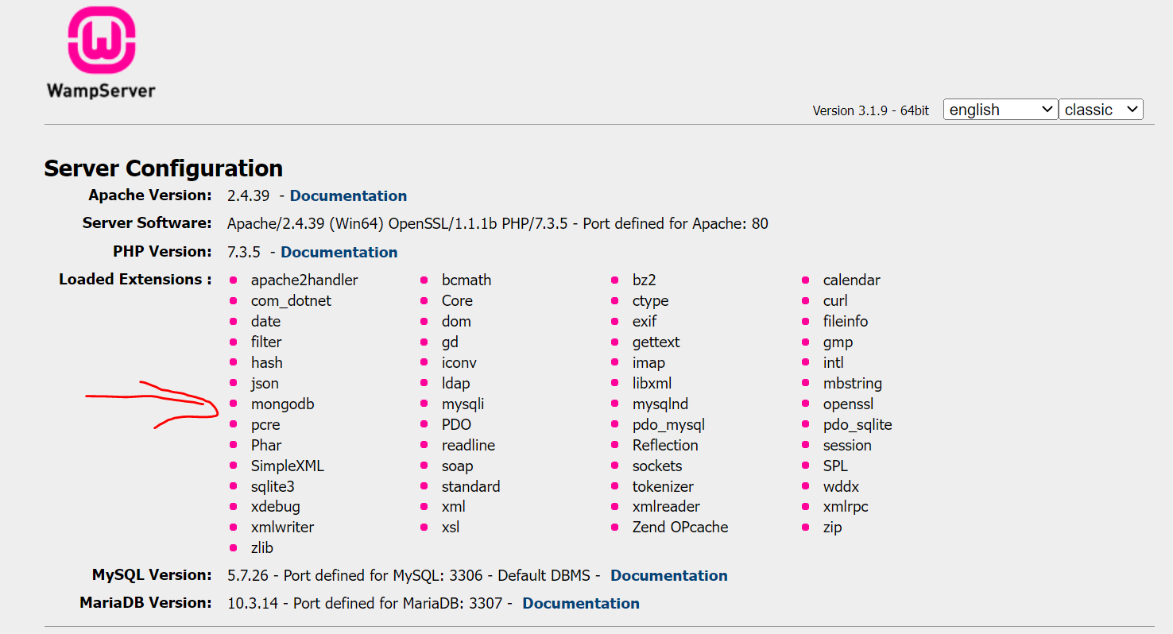Viewport: 1173px width, 634px height.
Task: Click the WampServer logo
Action: [x=101, y=52]
